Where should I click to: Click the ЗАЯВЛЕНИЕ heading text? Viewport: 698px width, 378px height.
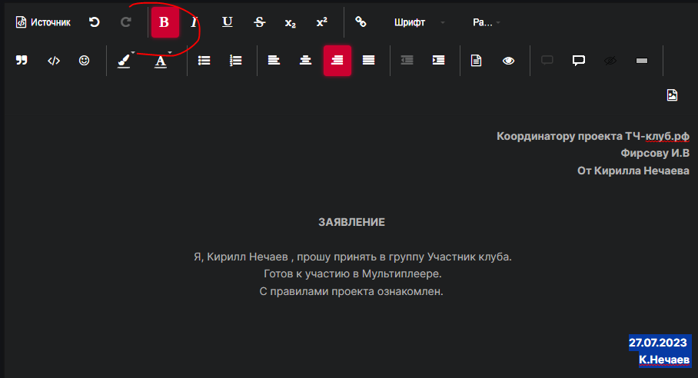coord(351,222)
